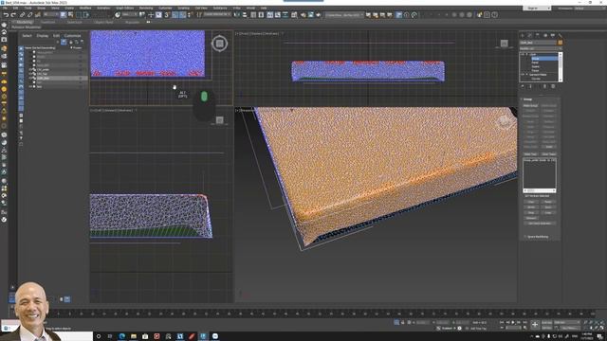Click the ViewCube in the top-left viewport
Viewport: 607px width, 341px height.
[x=219, y=44]
